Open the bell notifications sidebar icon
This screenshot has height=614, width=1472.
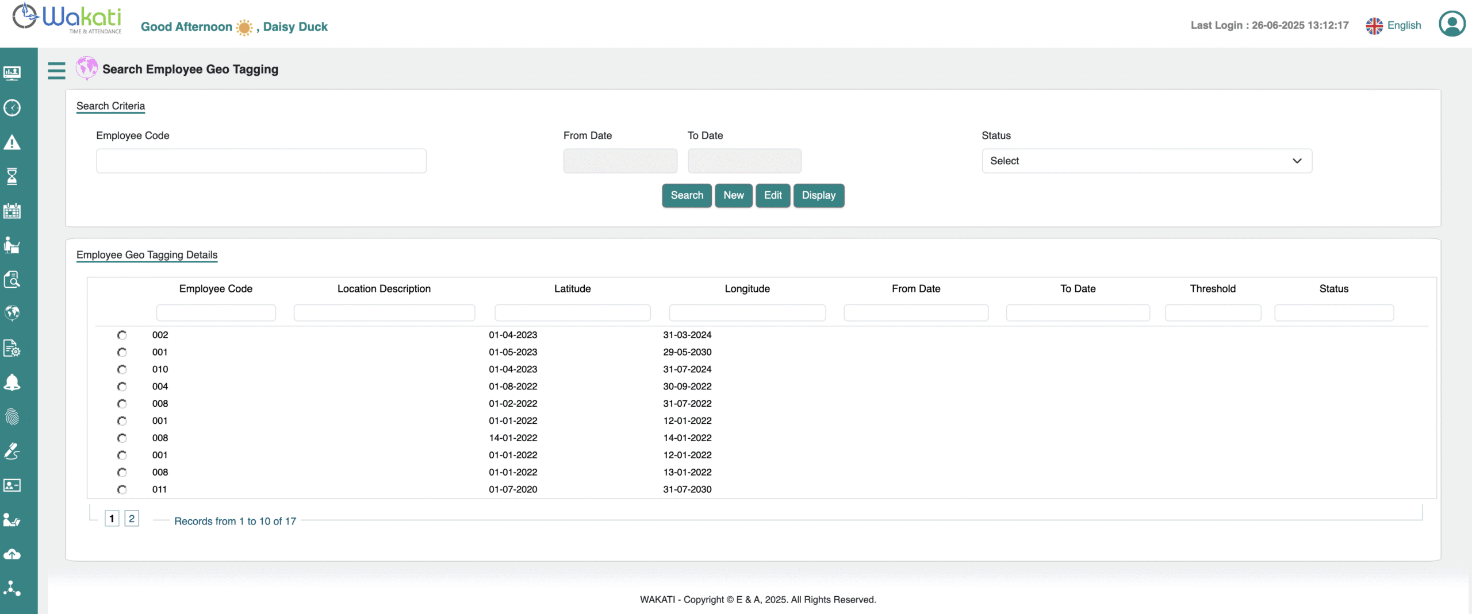coord(12,383)
